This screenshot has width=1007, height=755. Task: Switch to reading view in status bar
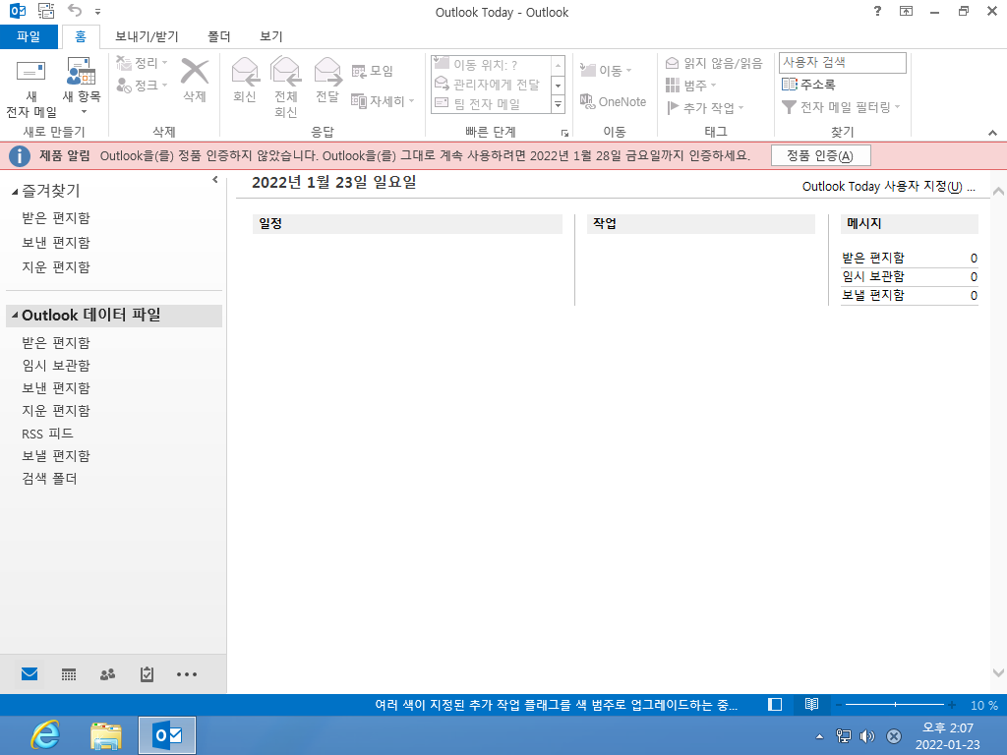811,705
